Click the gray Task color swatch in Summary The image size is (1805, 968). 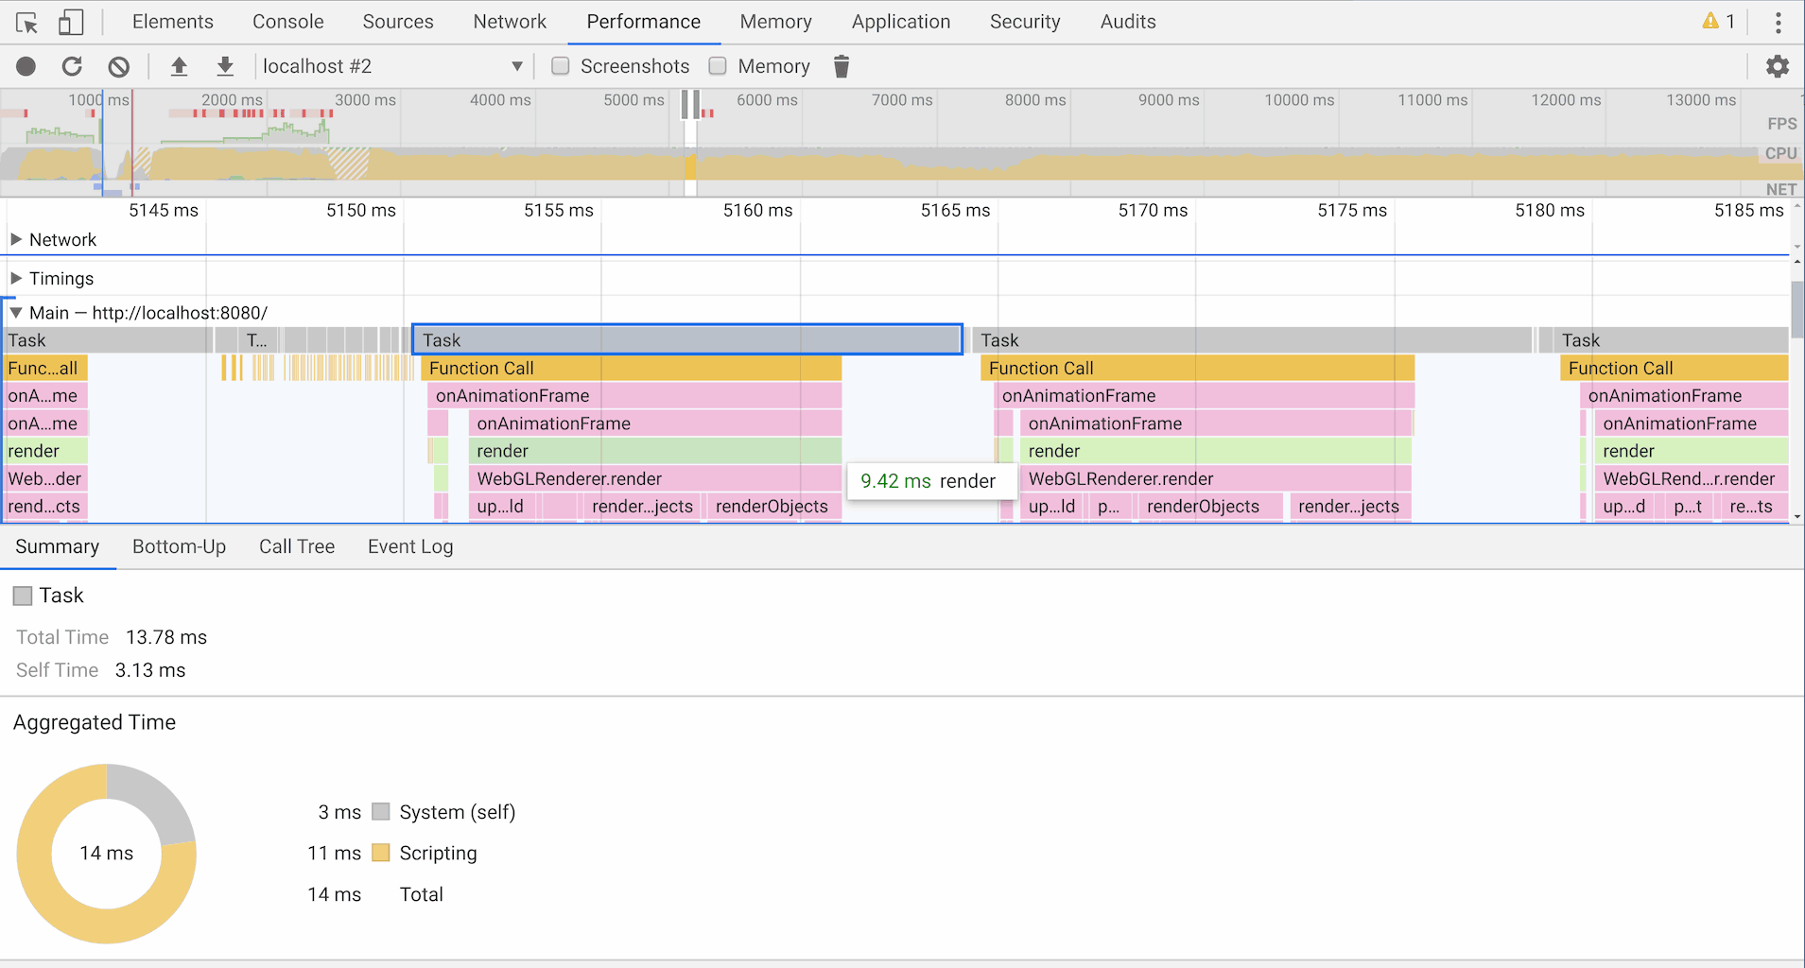(23, 596)
